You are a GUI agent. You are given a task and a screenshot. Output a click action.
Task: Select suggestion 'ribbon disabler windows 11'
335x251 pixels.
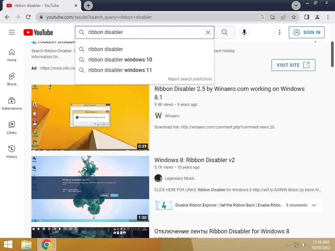tap(144, 70)
